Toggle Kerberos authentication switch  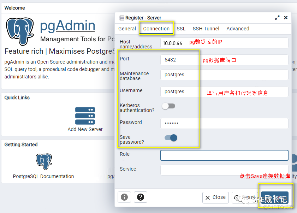[168, 106]
